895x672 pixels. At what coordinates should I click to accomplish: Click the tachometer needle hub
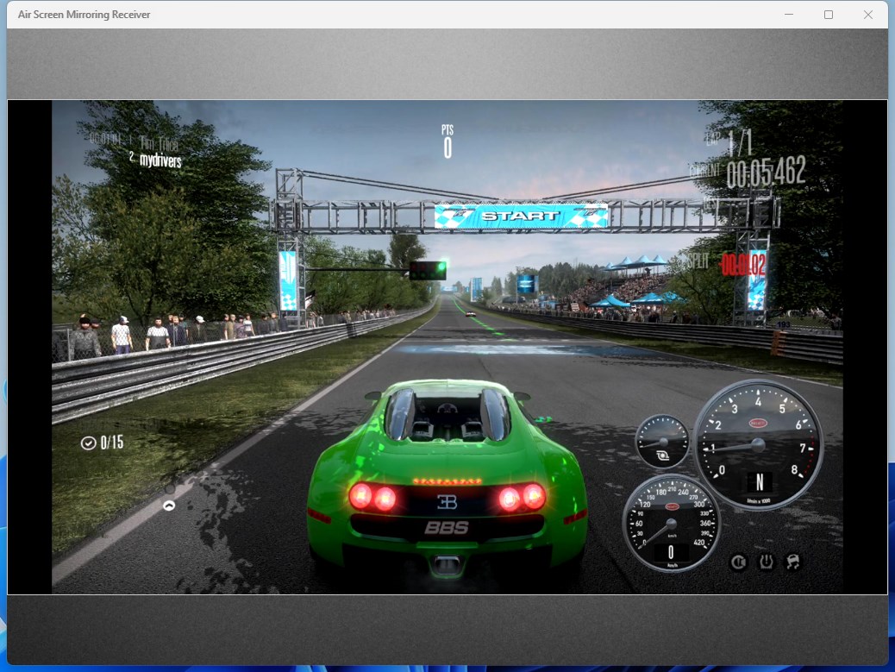pos(758,445)
